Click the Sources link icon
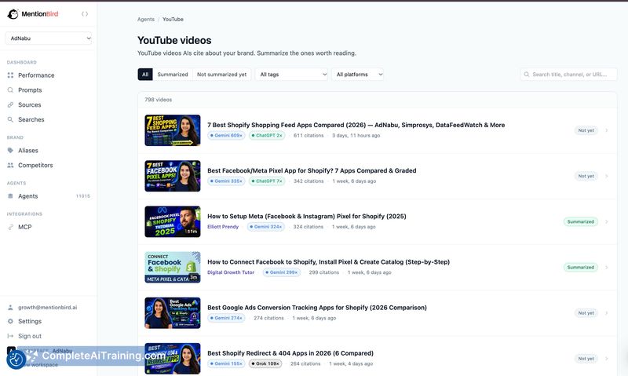Image resolution: width=628 pixels, height=376 pixels. tap(10, 105)
